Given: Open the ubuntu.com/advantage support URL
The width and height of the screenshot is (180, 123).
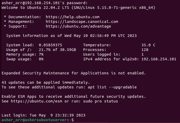Looking at the screenshot, I should click(78, 27).
